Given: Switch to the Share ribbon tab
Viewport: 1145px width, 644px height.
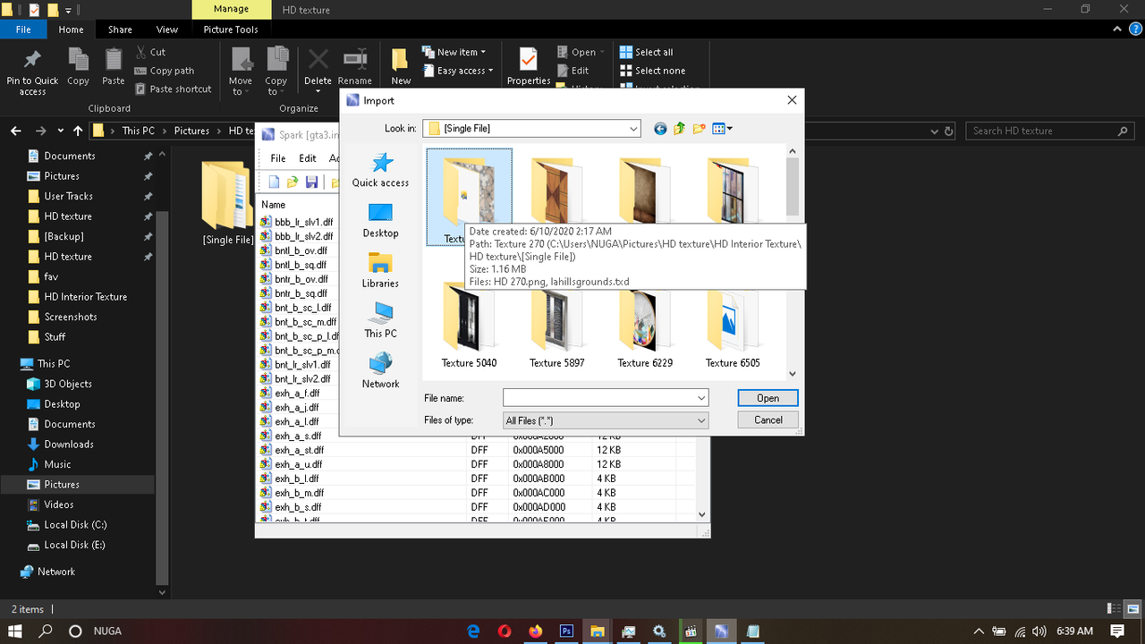Looking at the screenshot, I should [x=120, y=30].
